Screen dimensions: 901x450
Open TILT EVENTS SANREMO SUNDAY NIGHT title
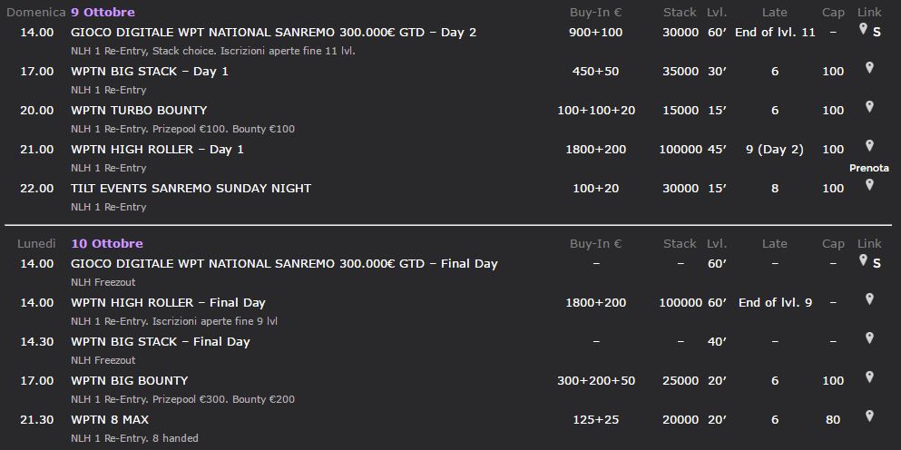(191, 189)
